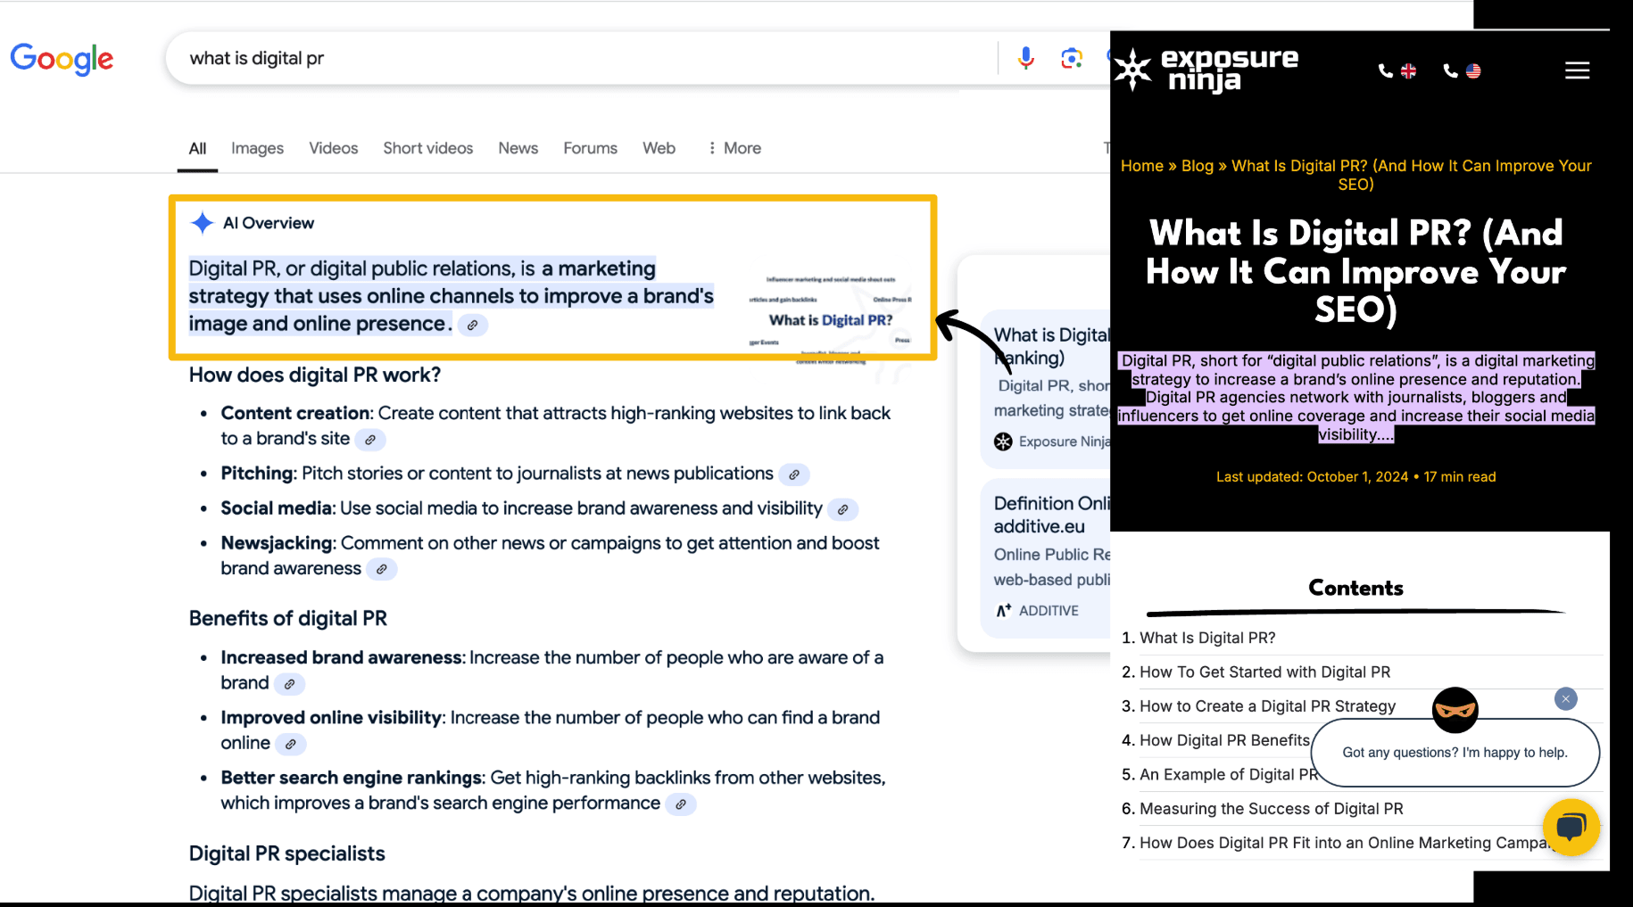Select the Short videos tab
The image size is (1633, 907).
click(427, 148)
